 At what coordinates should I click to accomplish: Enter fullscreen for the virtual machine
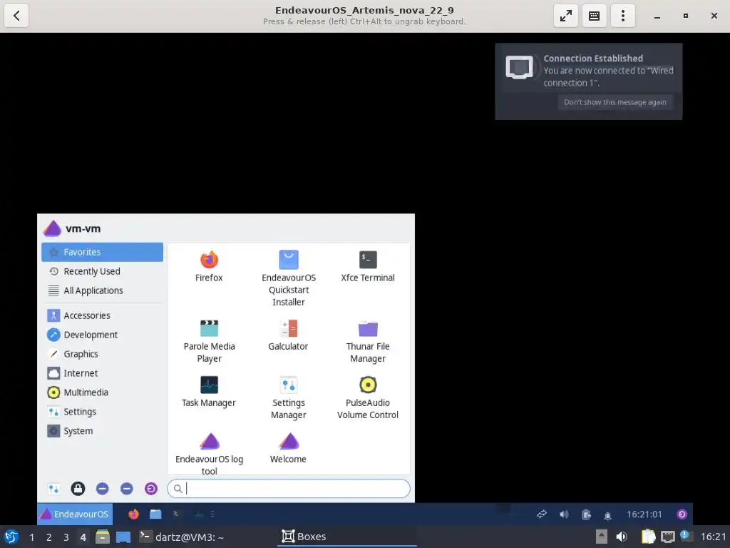pyautogui.click(x=565, y=16)
